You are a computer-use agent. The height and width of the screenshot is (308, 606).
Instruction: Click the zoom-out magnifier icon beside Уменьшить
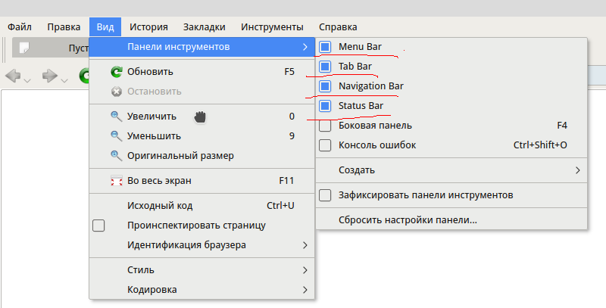coord(117,136)
